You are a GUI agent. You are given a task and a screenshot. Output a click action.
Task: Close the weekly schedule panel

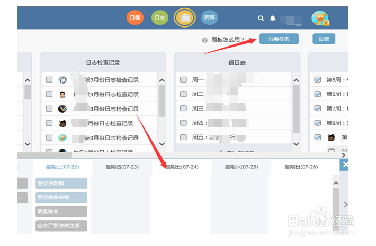[345, 165]
